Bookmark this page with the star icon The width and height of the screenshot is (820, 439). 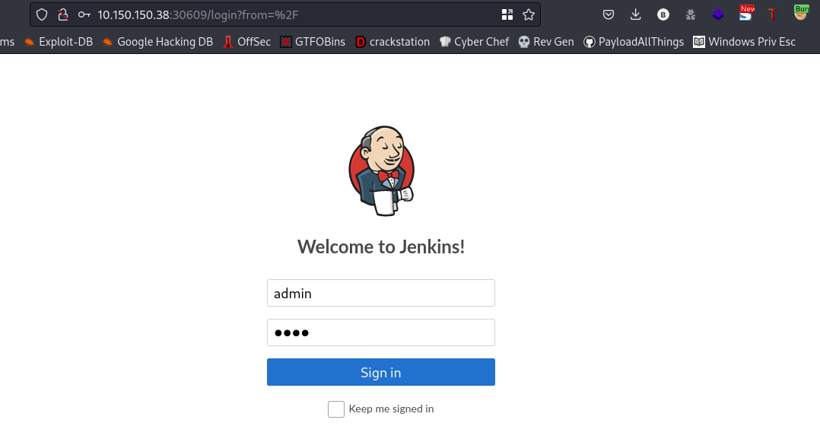pyautogui.click(x=529, y=14)
